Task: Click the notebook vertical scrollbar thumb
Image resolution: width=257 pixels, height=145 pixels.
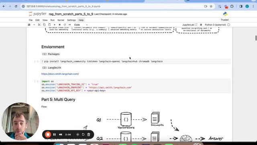Action: pyautogui.click(x=256, y=38)
